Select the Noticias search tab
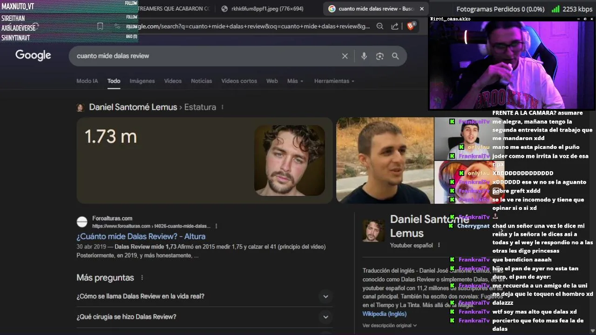The width and height of the screenshot is (596, 335). pyautogui.click(x=202, y=81)
